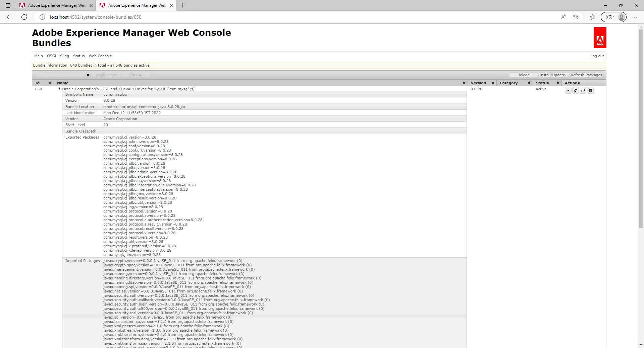
Task: Open a new browser tab
Action: [182, 5]
